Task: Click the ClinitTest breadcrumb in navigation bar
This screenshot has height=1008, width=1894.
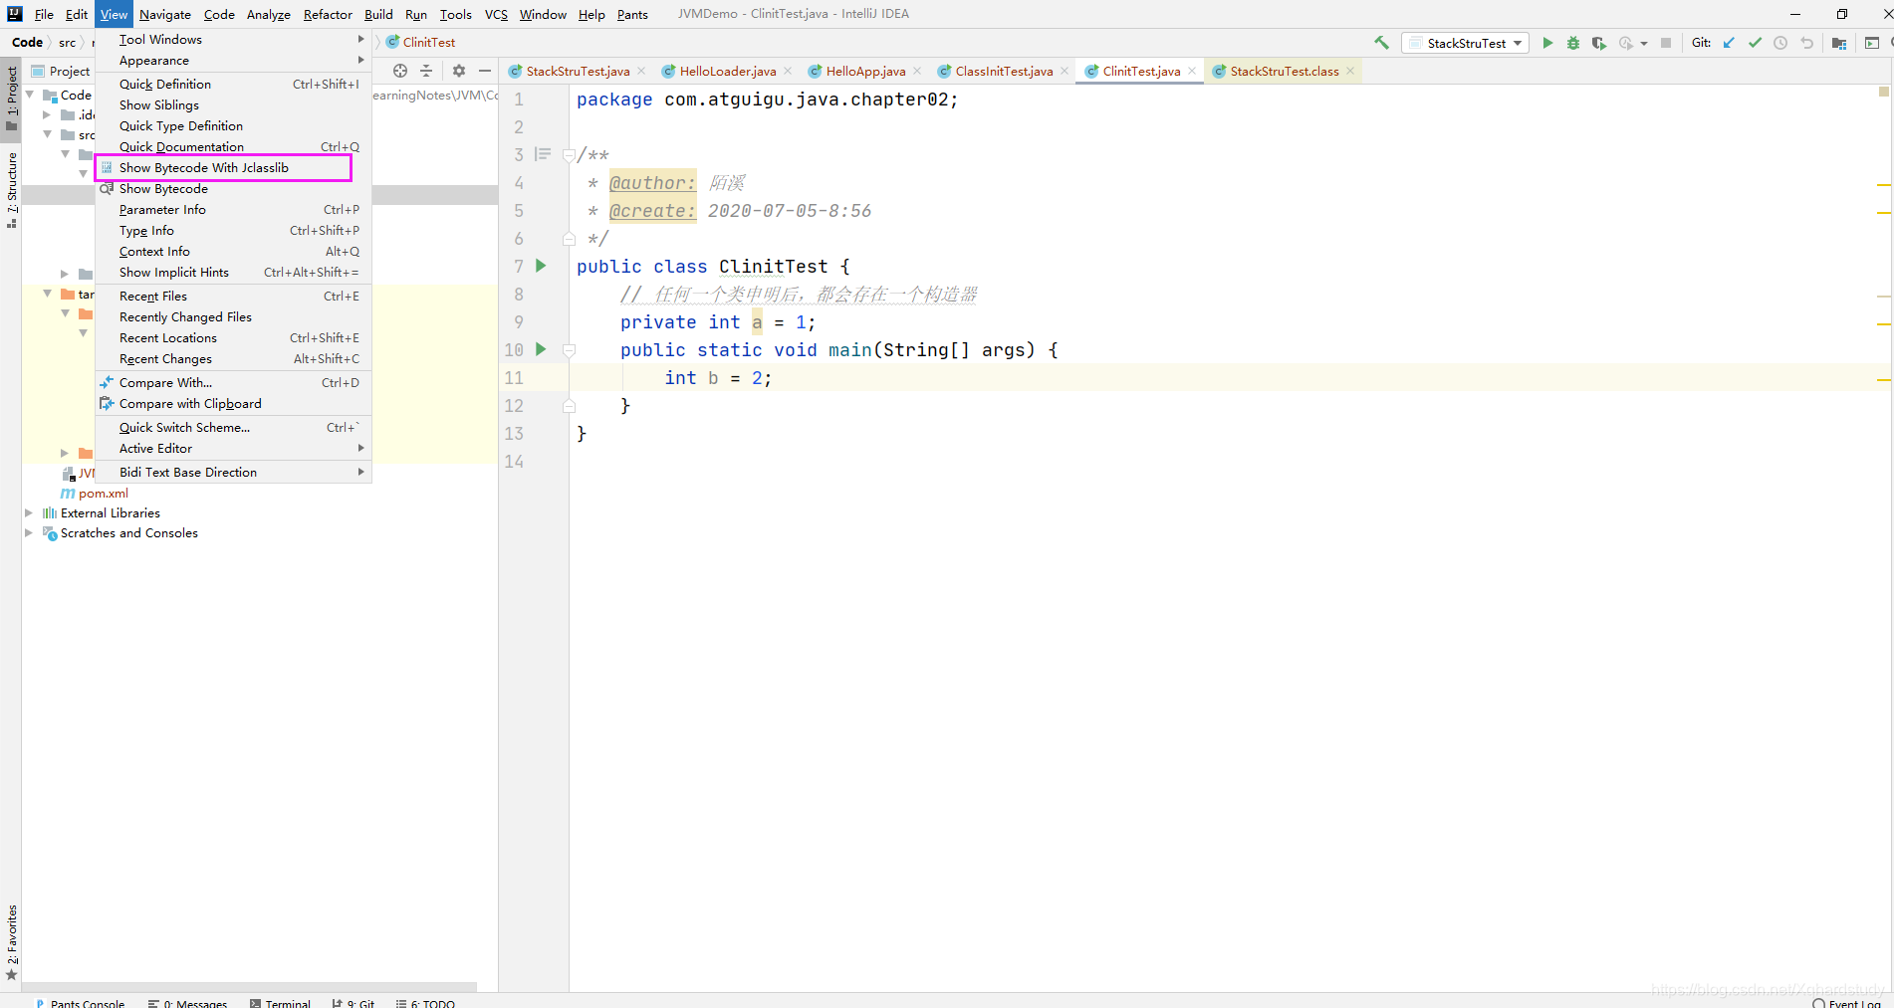Action: [x=421, y=42]
